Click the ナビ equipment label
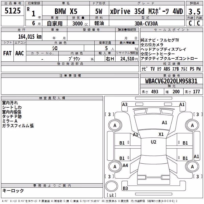Screen dimensions: 204x204 (145, 69)
